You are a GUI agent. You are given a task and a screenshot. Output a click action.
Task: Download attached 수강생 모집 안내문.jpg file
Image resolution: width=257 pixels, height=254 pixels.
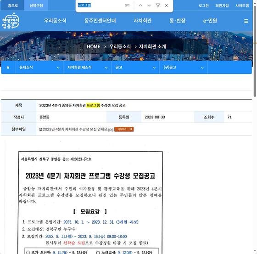tap(78, 130)
